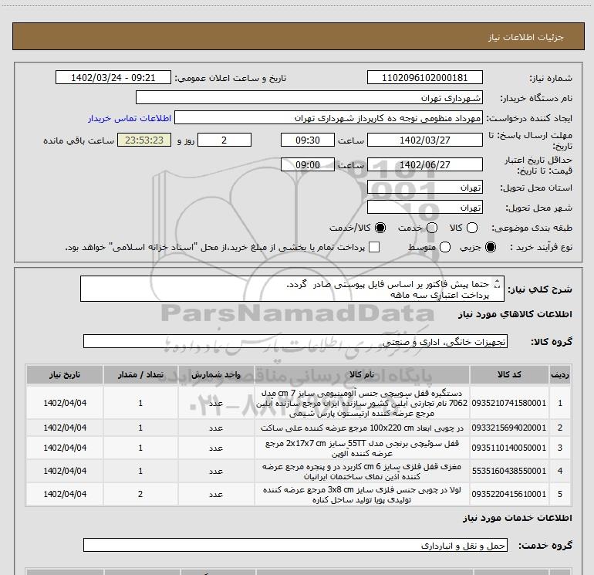The image size is (594, 575).
Task: Open buyer contact information link
Action: (130, 118)
